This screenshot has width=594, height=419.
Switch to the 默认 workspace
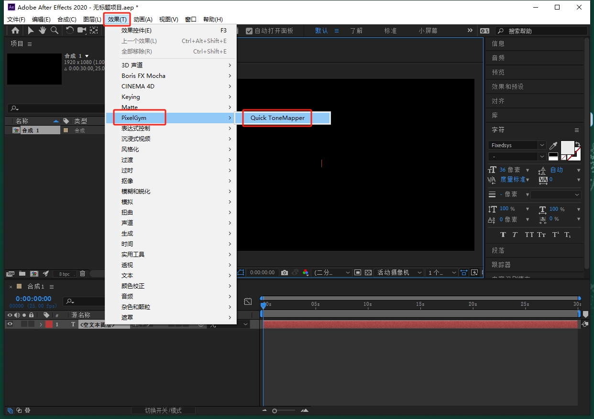click(x=321, y=31)
